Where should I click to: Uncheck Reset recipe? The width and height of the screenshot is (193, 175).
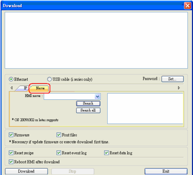(x=11, y=153)
